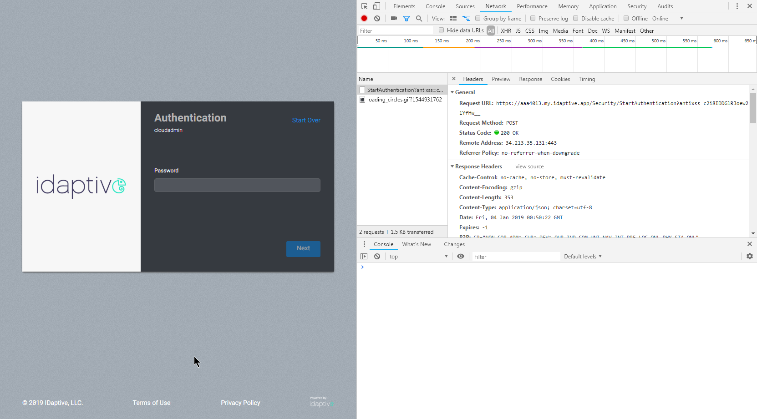The width and height of the screenshot is (757, 419).
Task: Click the idaptive logo on login card
Action: coord(81,186)
